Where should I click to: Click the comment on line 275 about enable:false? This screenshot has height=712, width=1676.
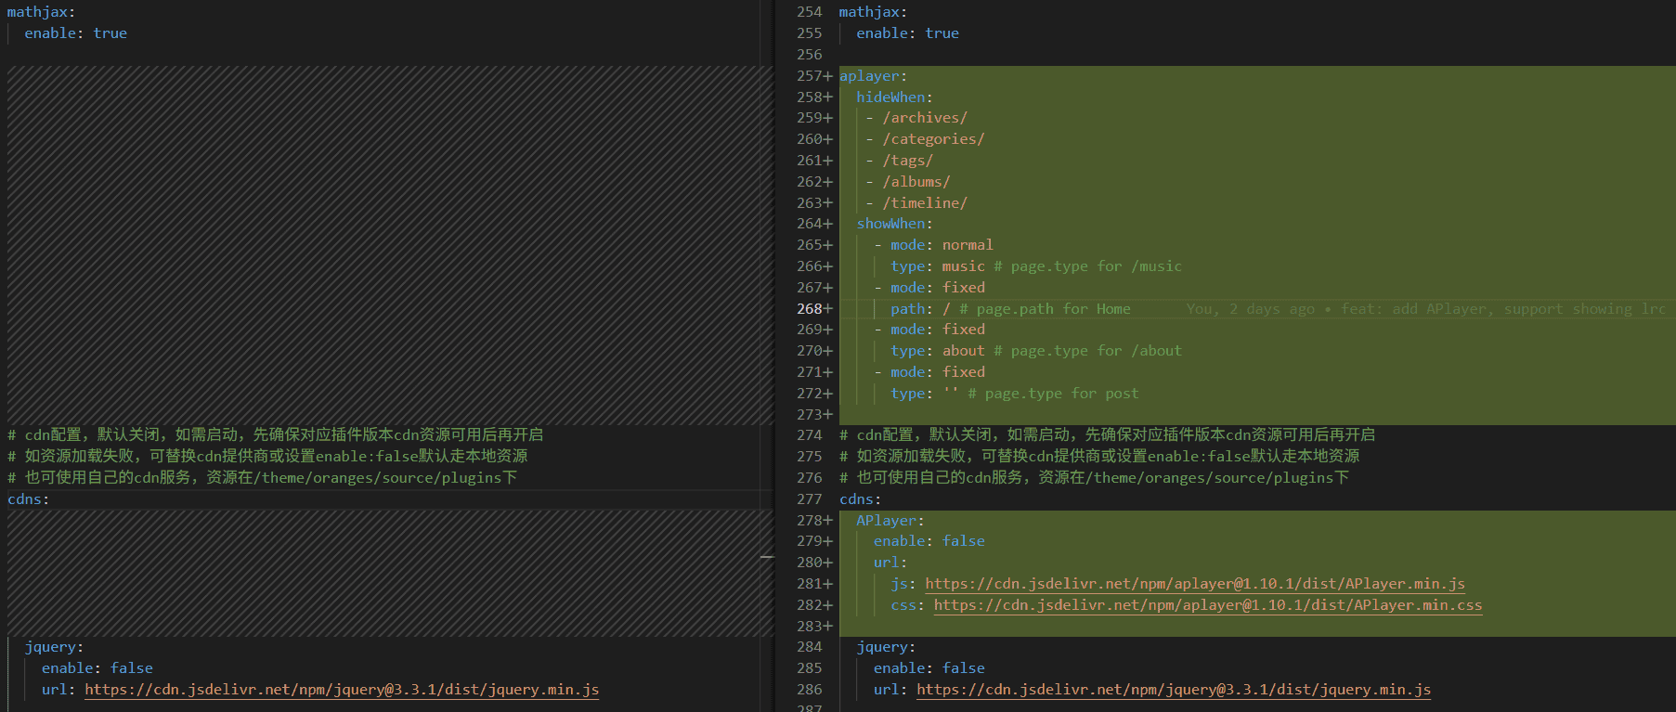tap(1099, 457)
